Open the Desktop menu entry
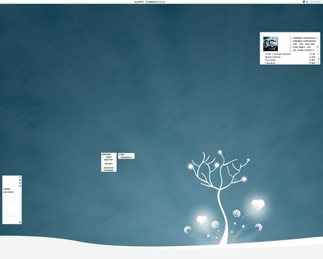323x259 pixels. 108,160
